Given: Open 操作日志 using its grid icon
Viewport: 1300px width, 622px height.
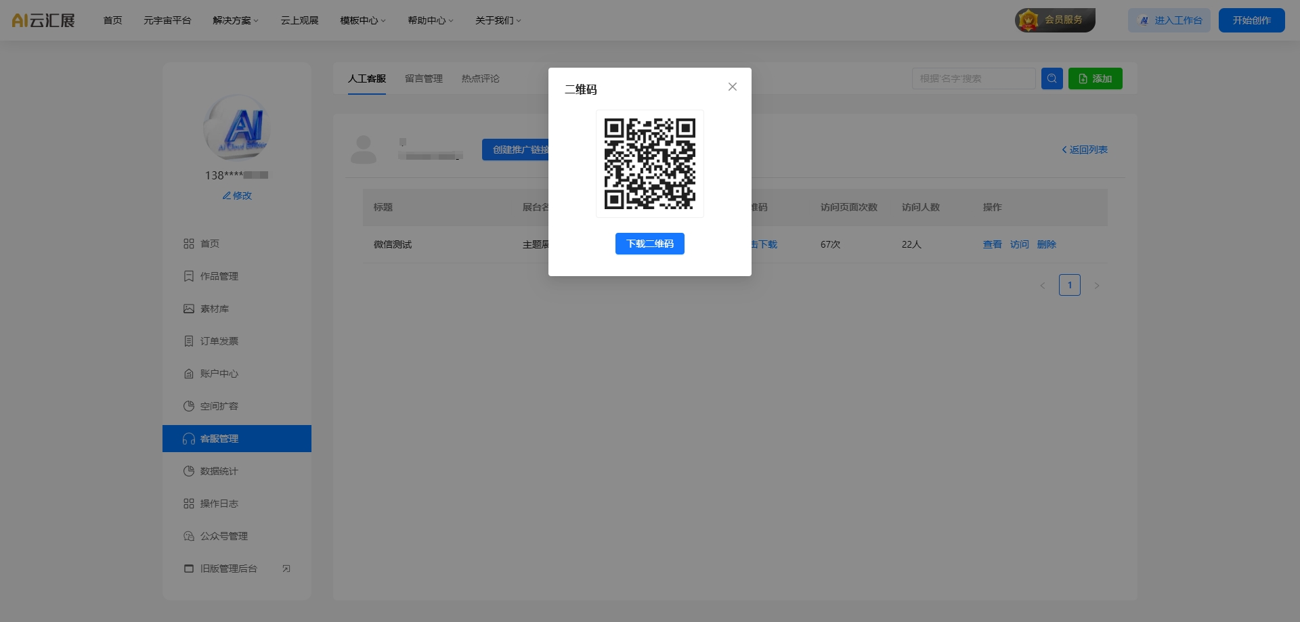Looking at the screenshot, I should point(190,504).
